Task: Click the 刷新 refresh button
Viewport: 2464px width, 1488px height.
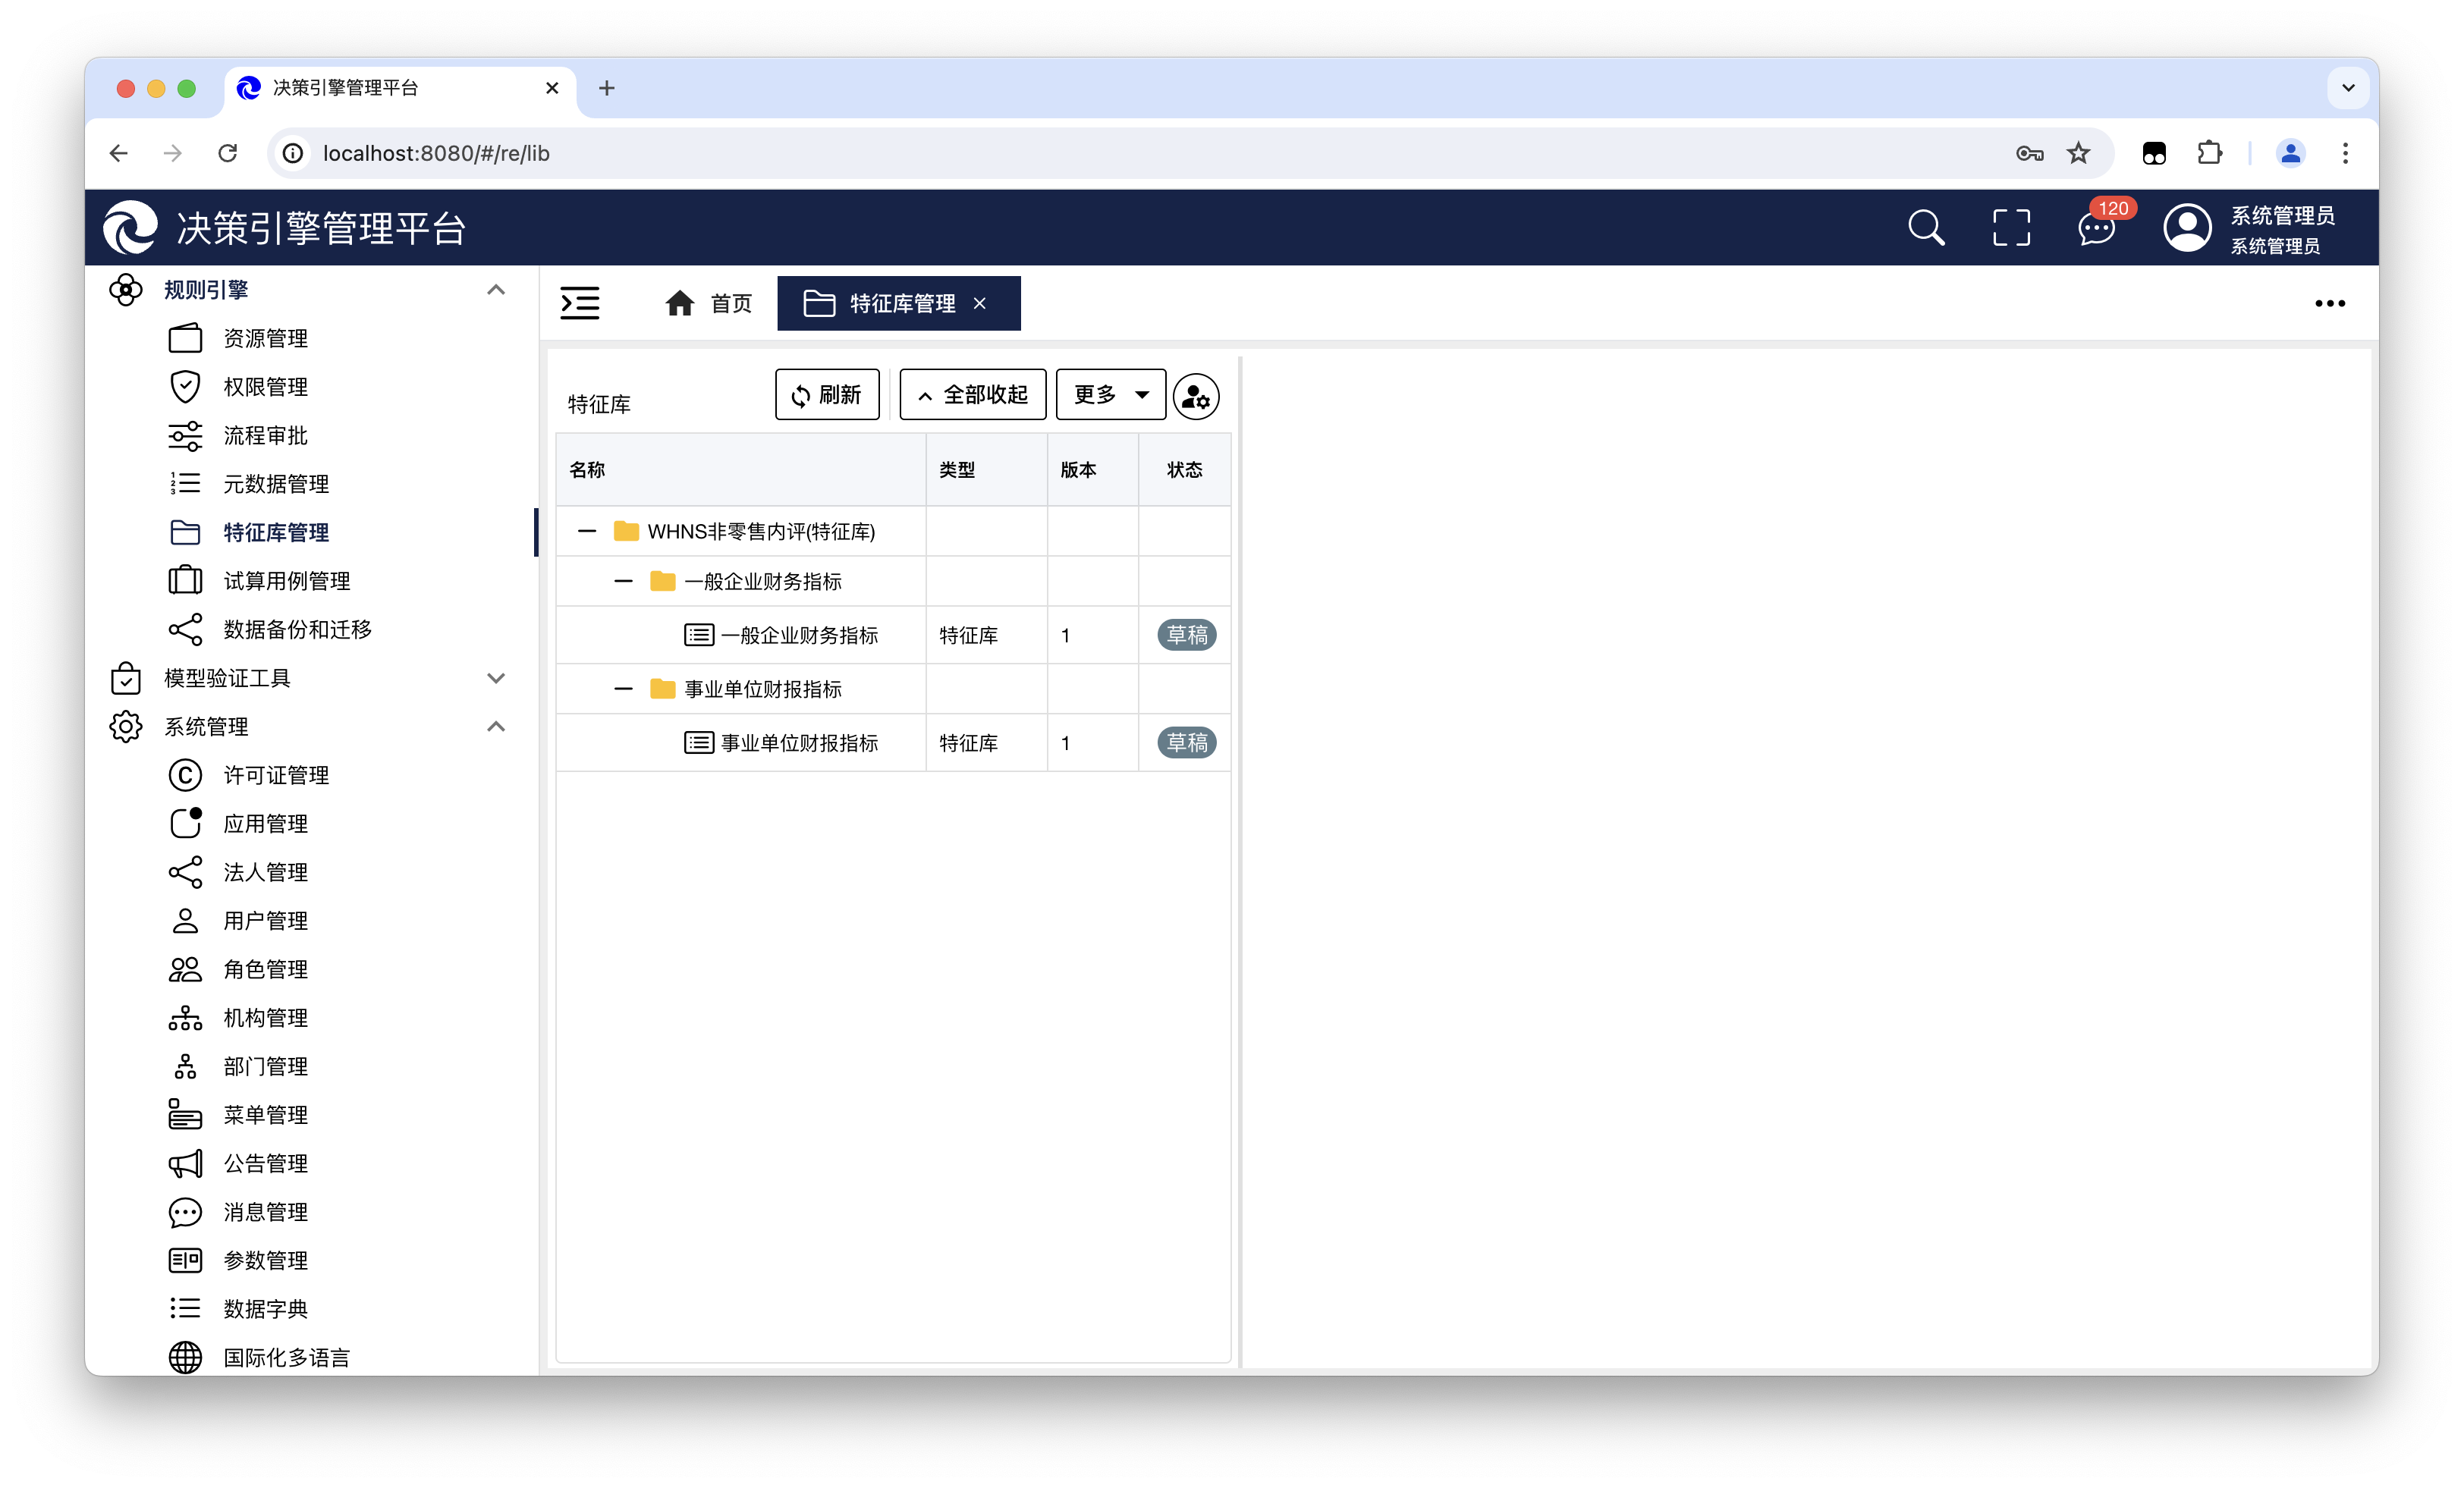Action: point(827,395)
